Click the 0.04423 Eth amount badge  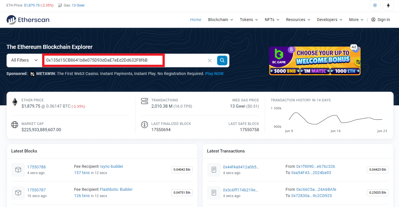[378, 170]
